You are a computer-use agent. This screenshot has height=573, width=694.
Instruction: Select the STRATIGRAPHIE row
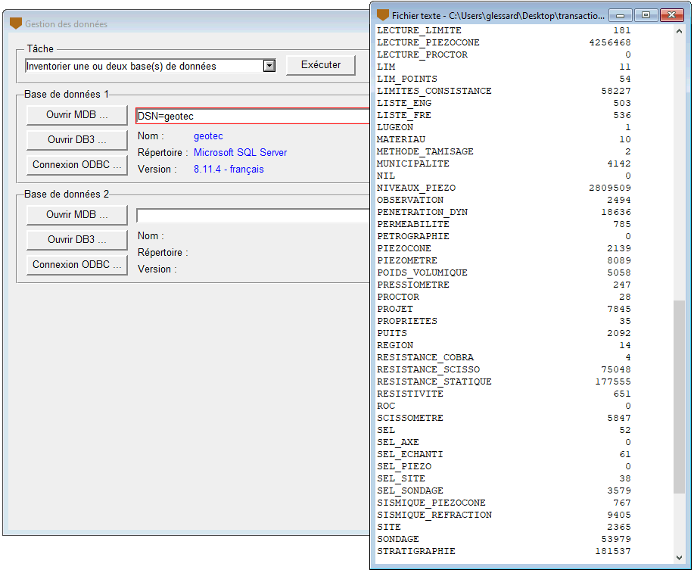pyautogui.click(x=504, y=551)
